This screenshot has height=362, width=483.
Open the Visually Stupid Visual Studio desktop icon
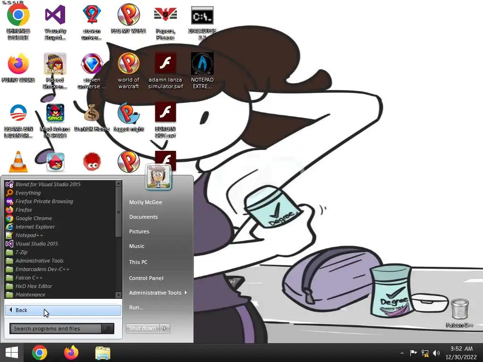click(x=55, y=22)
